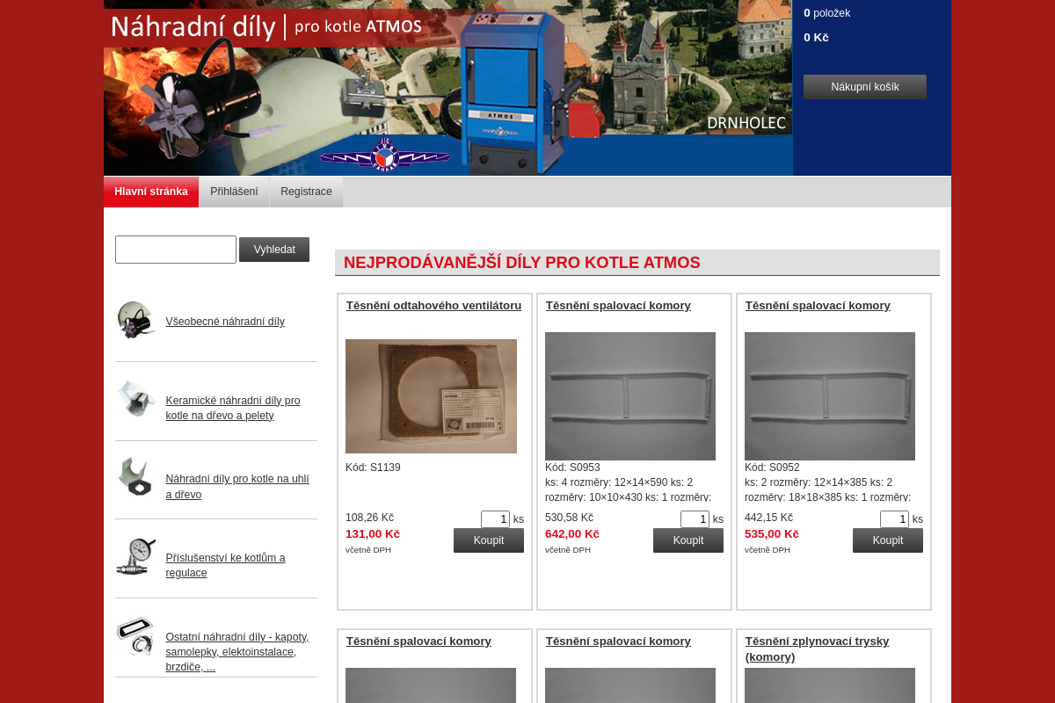1055x703 pixels.
Task: Open Těsnění zplynovací trysky (komory) product title
Action: 818,649
